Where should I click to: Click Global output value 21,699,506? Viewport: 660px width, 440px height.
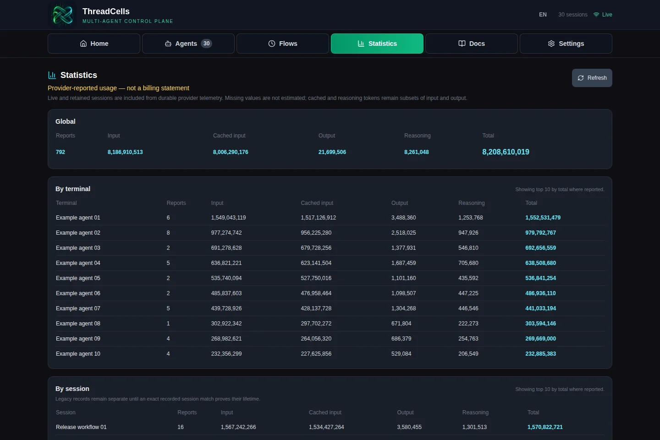[332, 152]
